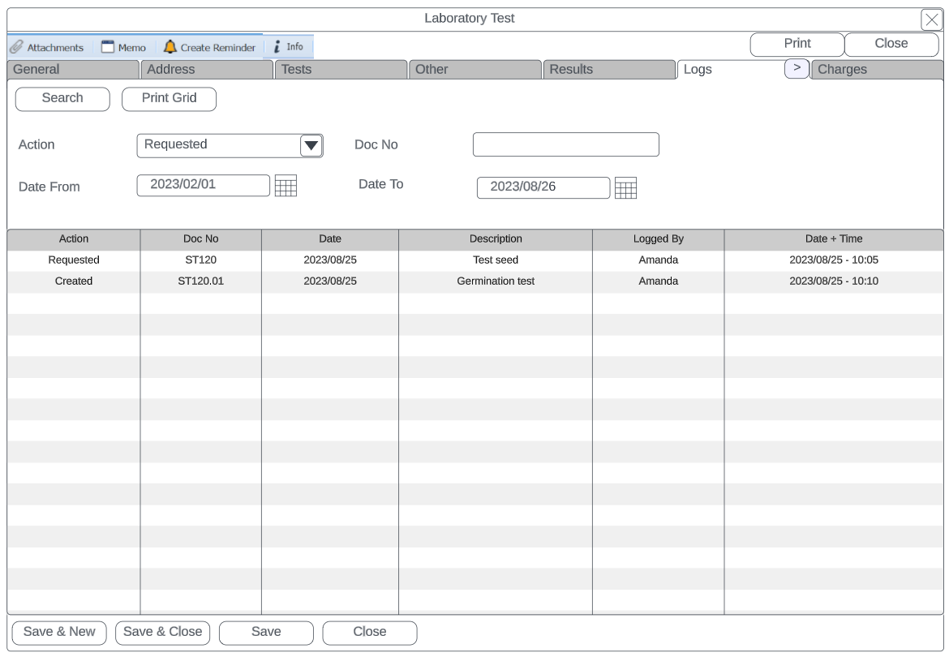Click the Print Grid button
The height and width of the screenshot is (657, 949).
[169, 99]
